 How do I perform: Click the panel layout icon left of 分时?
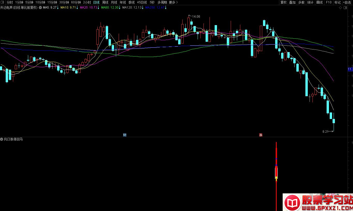[x=3, y=2]
